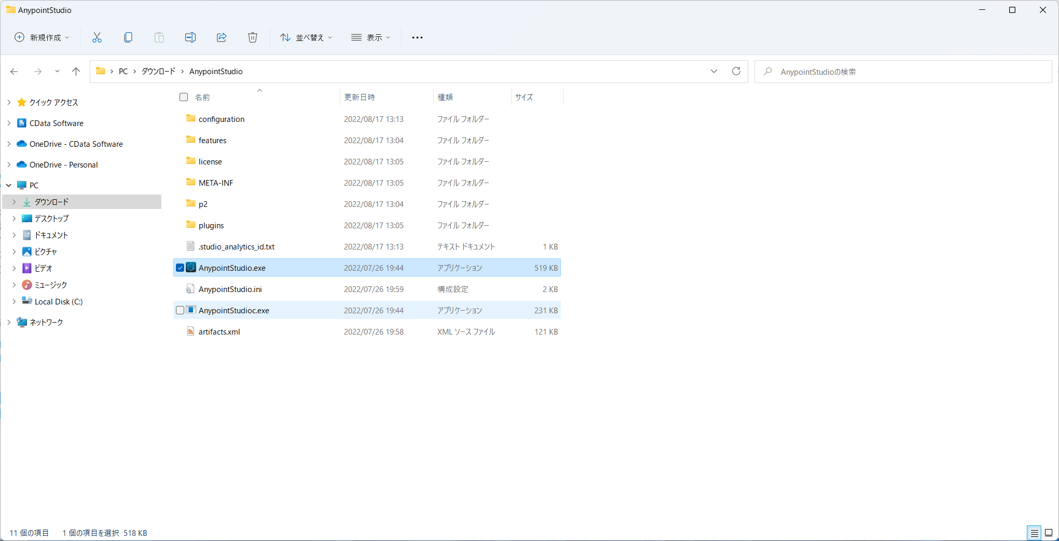The height and width of the screenshot is (541, 1059).
Task: Expand the ネットワーク tree node
Action: (x=9, y=322)
